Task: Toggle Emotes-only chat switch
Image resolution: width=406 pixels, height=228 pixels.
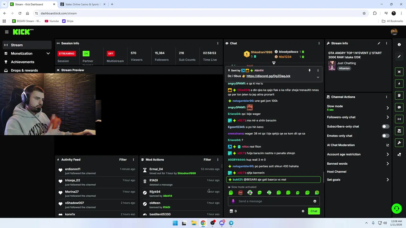Action: point(385,136)
